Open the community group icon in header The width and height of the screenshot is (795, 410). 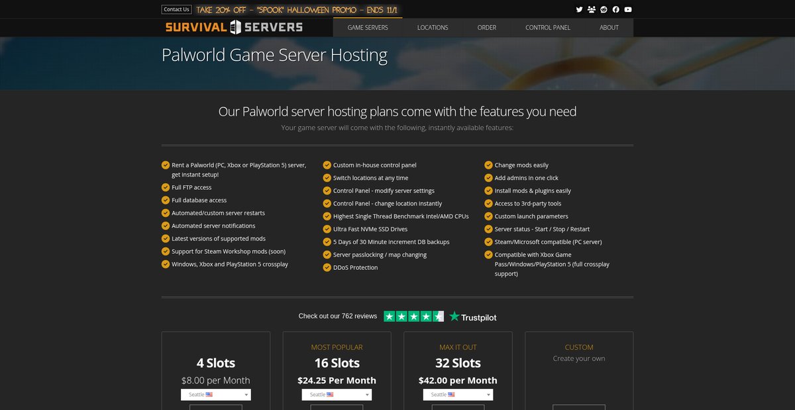point(592,9)
